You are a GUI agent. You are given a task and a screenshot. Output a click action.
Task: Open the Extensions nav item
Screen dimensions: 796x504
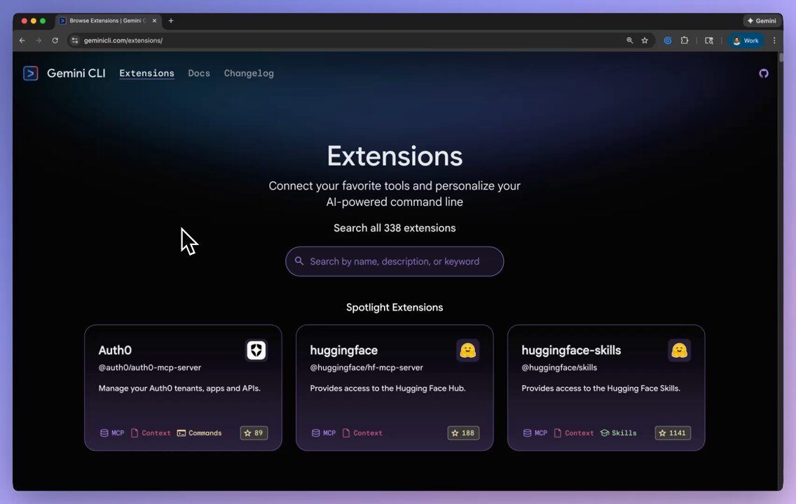click(146, 73)
